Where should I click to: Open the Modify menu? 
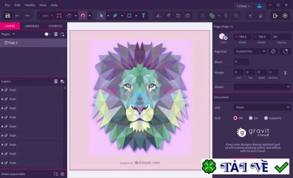click(x=30, y=5)
